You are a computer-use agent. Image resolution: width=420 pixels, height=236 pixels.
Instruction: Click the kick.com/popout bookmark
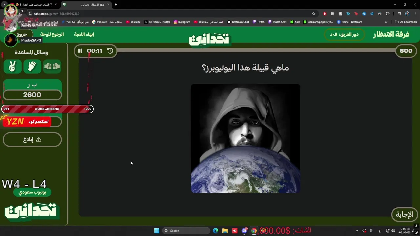point(318,22)
